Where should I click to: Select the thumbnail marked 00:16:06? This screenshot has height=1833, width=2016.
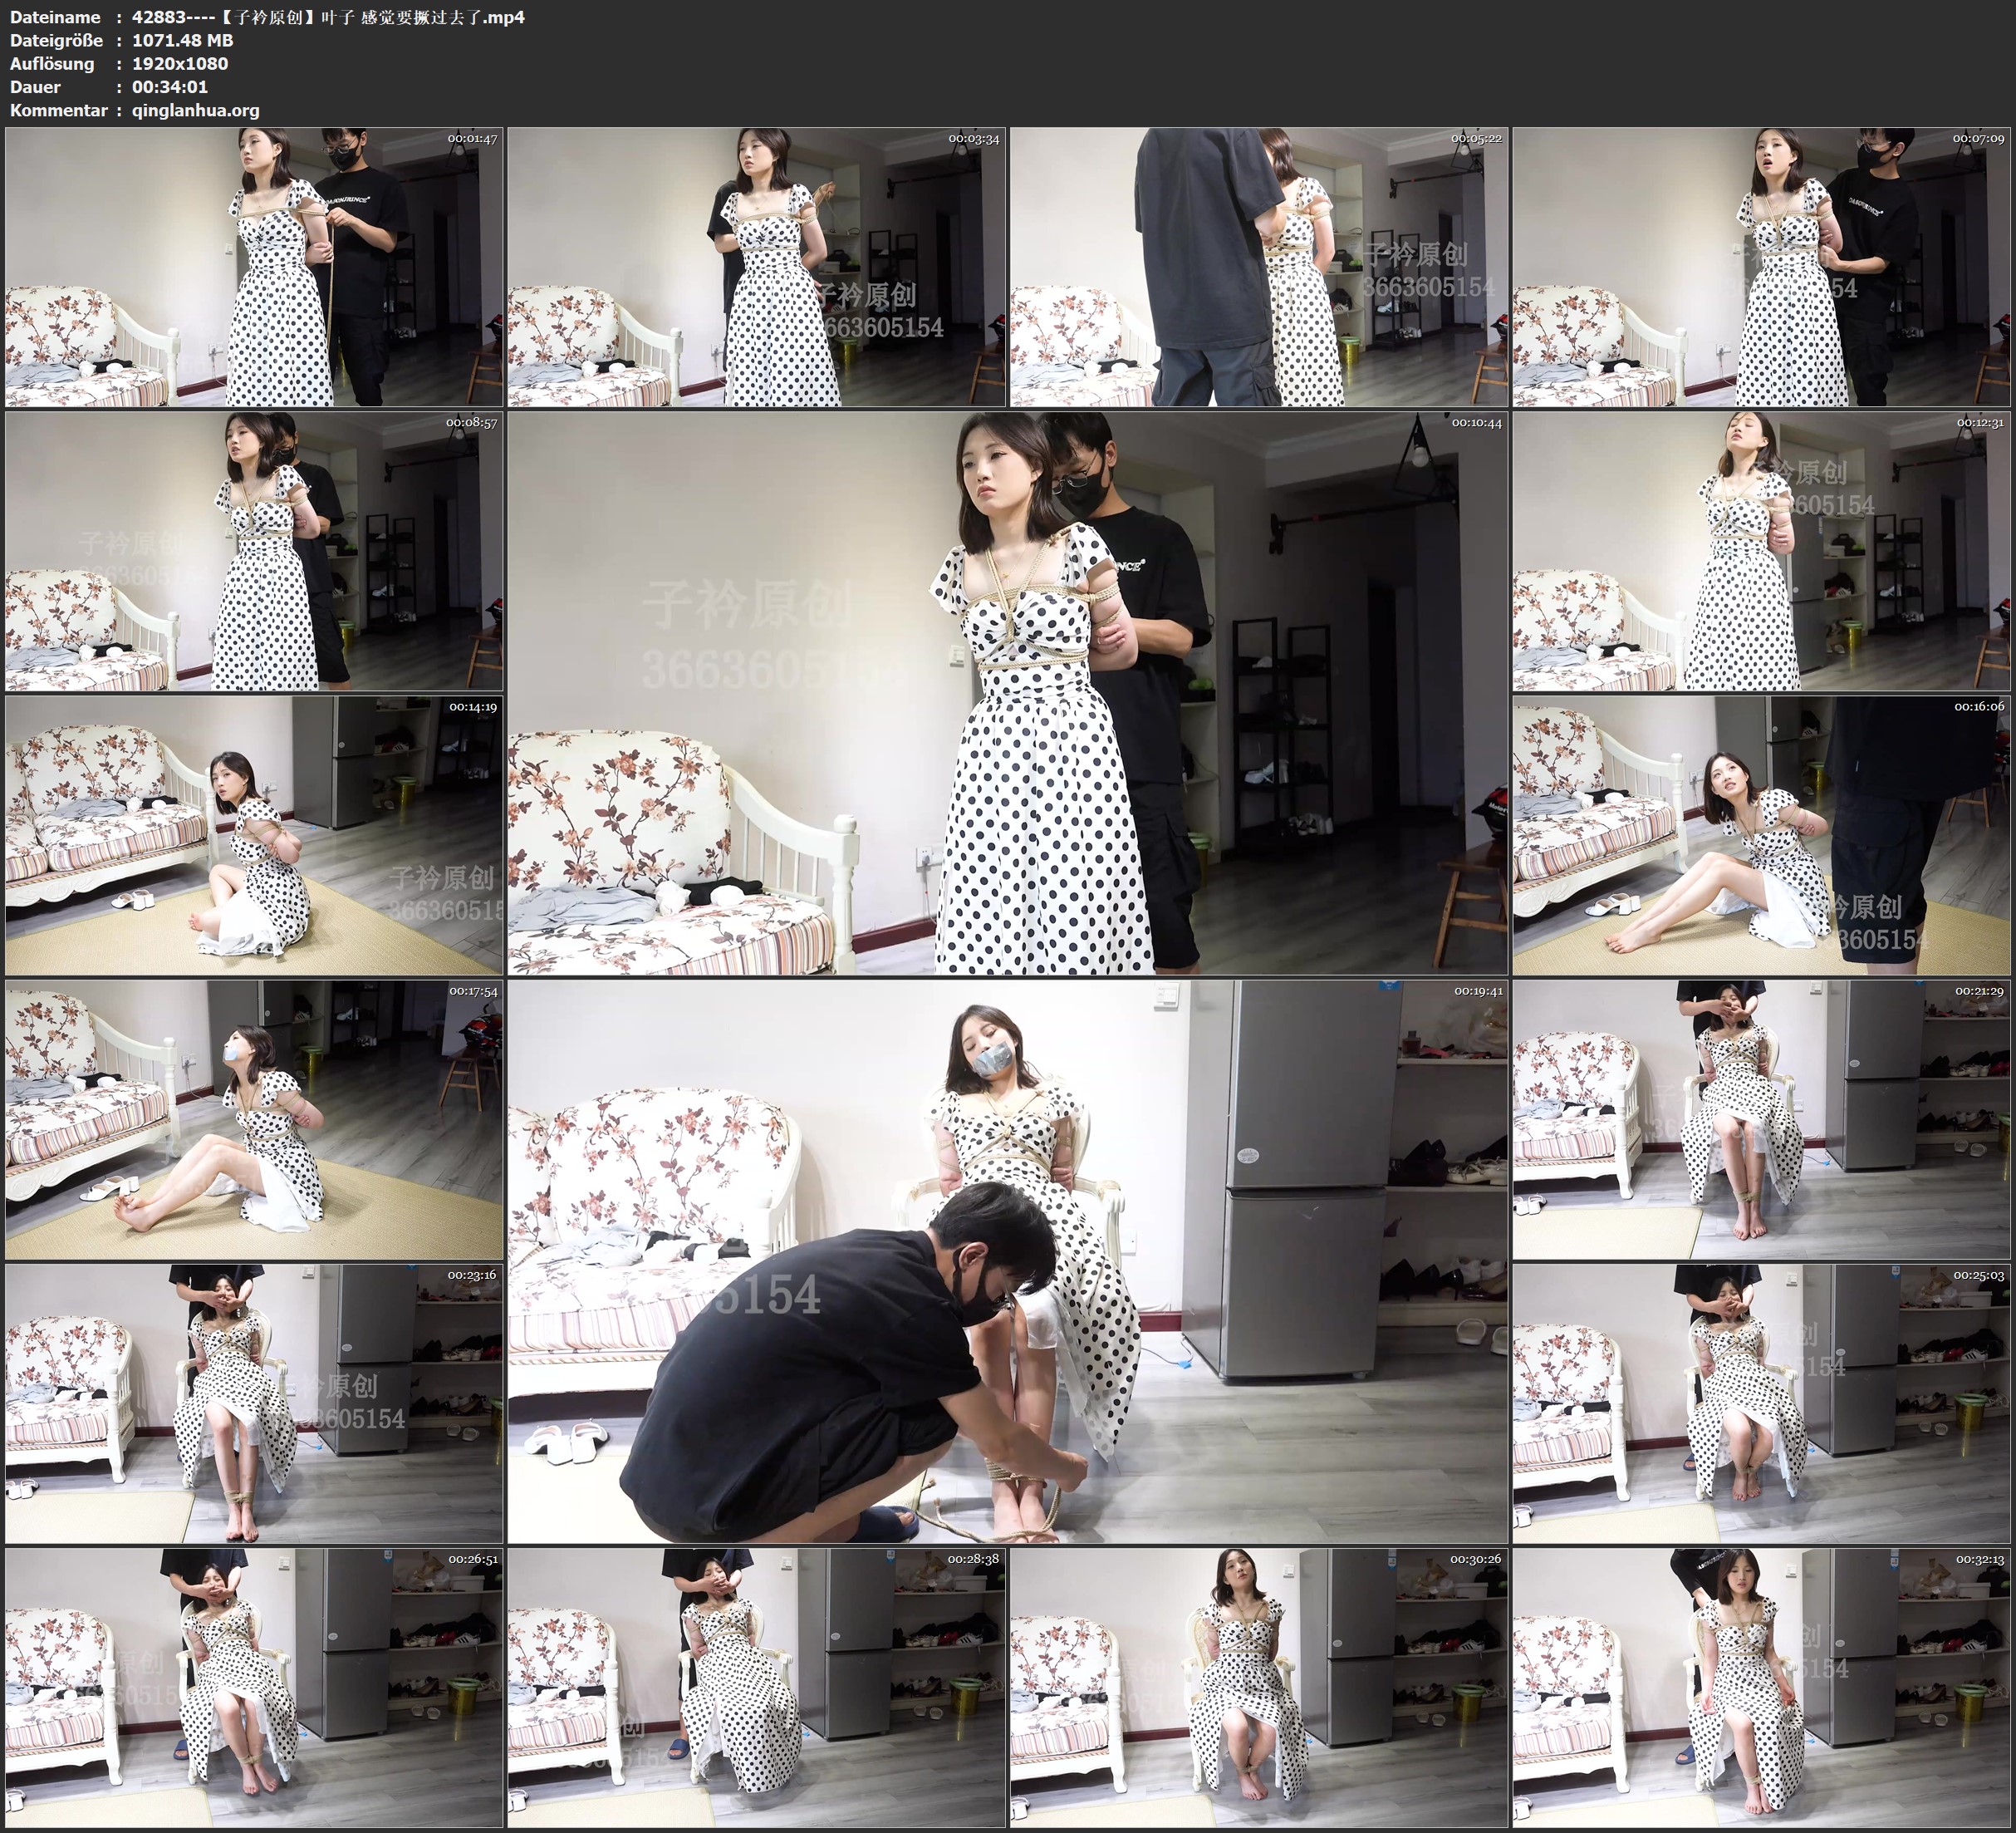[1761, 835]
